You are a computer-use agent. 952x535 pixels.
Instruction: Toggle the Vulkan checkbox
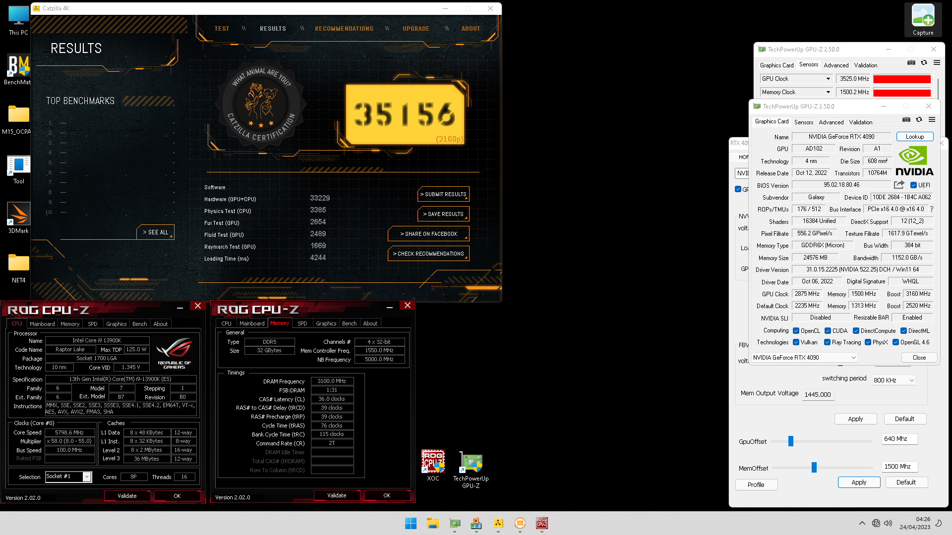click(796, 342)
